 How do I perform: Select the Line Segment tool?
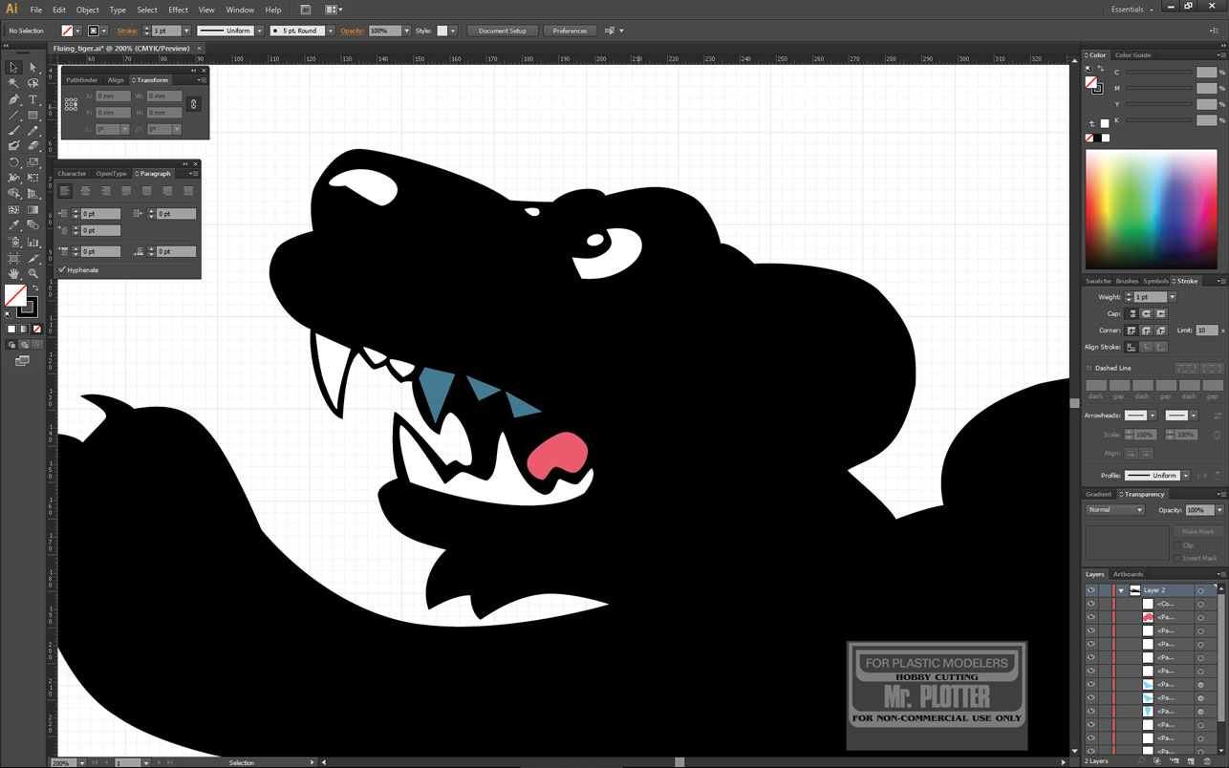click(13, 116)
